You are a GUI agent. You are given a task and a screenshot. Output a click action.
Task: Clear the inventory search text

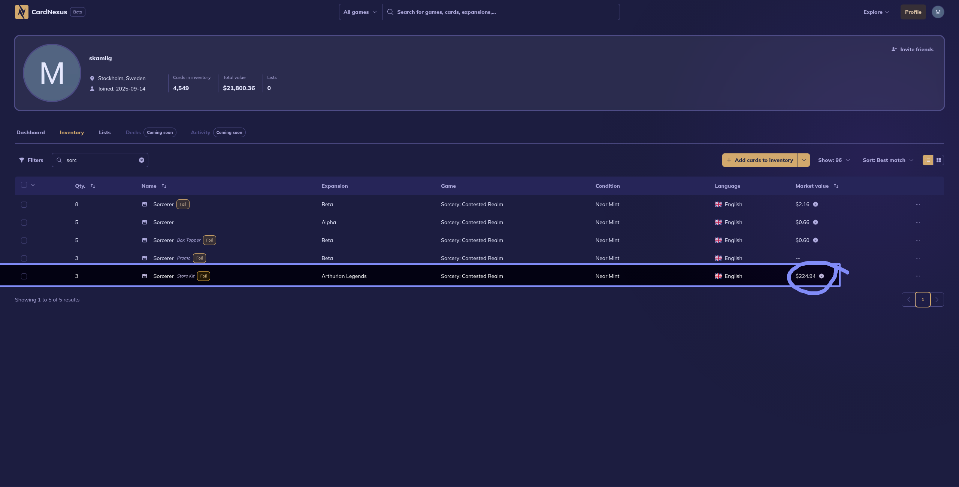(142, 160)
